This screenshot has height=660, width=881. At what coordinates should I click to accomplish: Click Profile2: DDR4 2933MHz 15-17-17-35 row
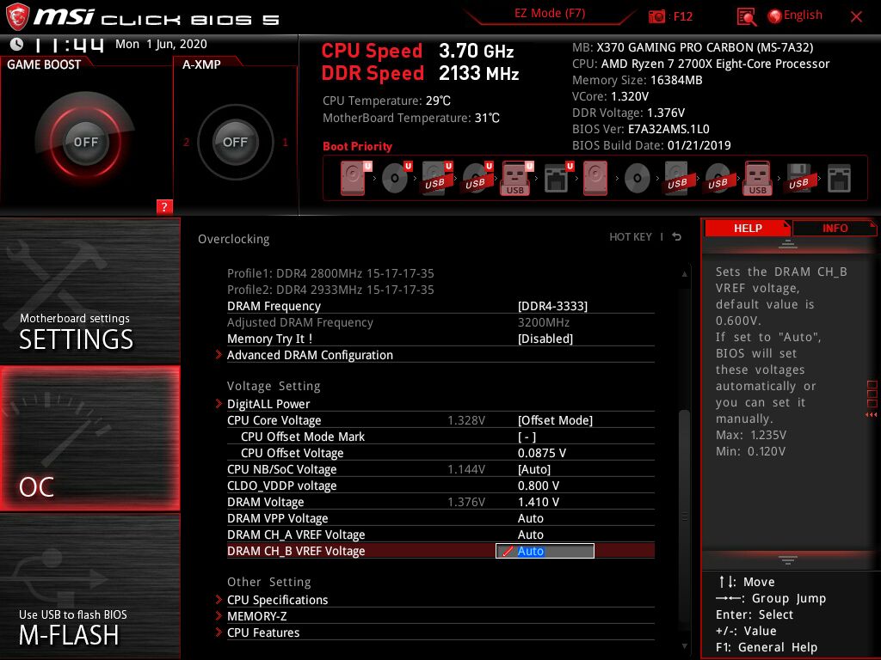330,290
